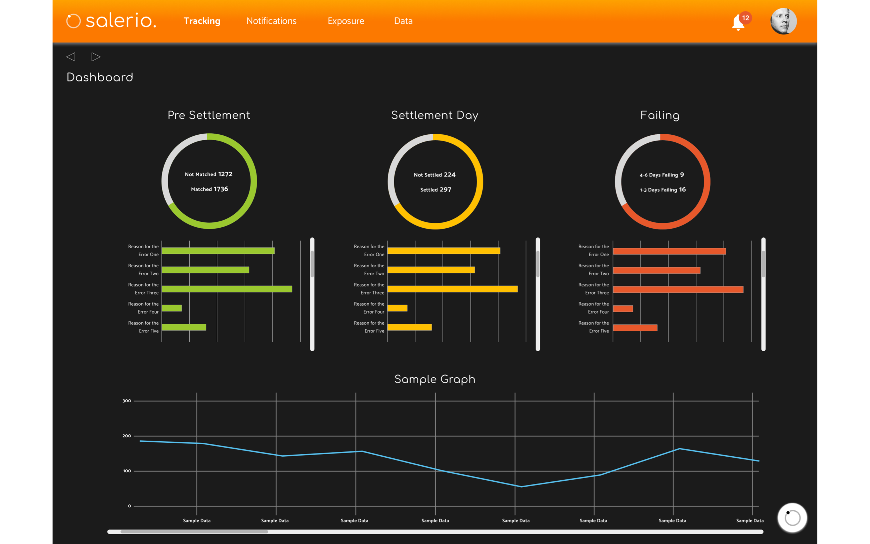This screenshot has width=870, height=544.
Task: Click the Sample Graph horizontal scrollbar thumb
Action: coord(194,531)
